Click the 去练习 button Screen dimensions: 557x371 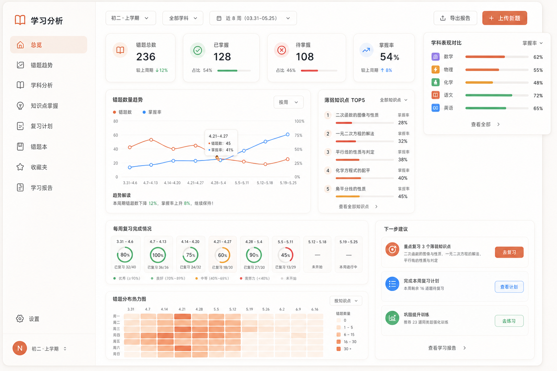509,321
